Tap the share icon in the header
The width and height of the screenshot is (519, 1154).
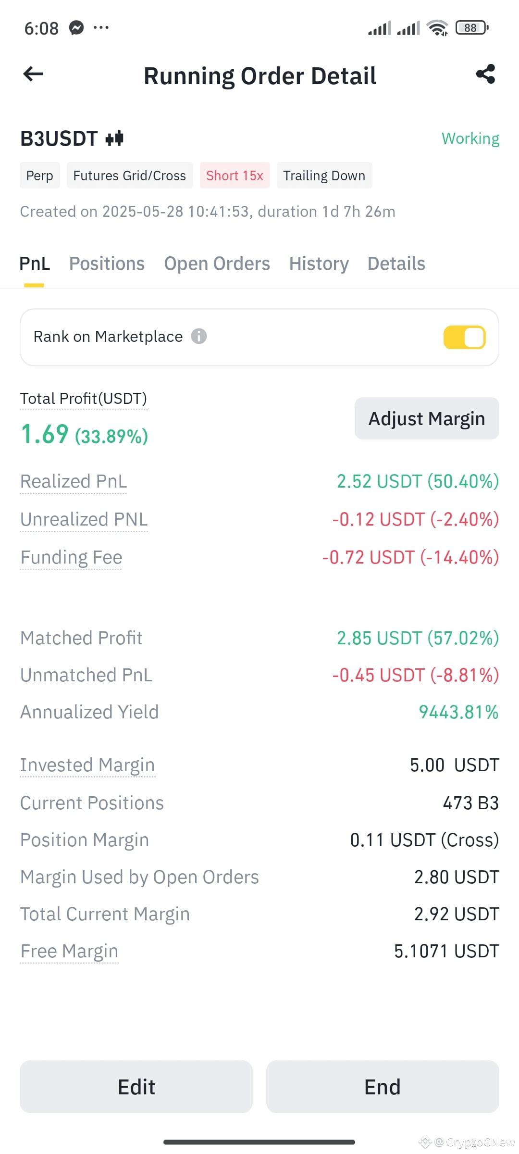coord(485,74)
